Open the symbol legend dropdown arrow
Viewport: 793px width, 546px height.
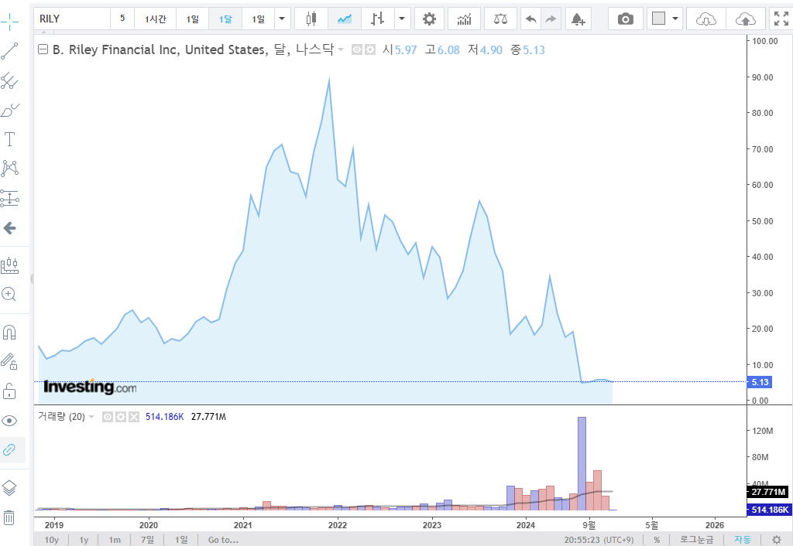(x=341, y=49)
